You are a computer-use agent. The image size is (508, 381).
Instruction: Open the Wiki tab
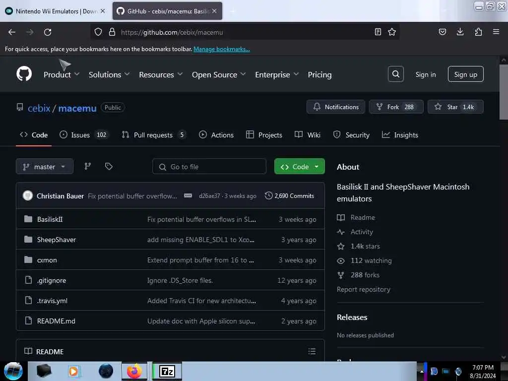pos(308,135)
